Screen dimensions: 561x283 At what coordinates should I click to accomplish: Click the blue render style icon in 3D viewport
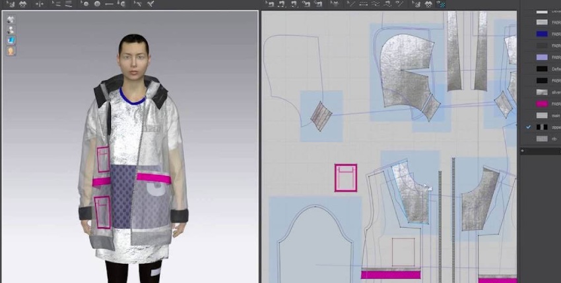(x=11, y=40)
